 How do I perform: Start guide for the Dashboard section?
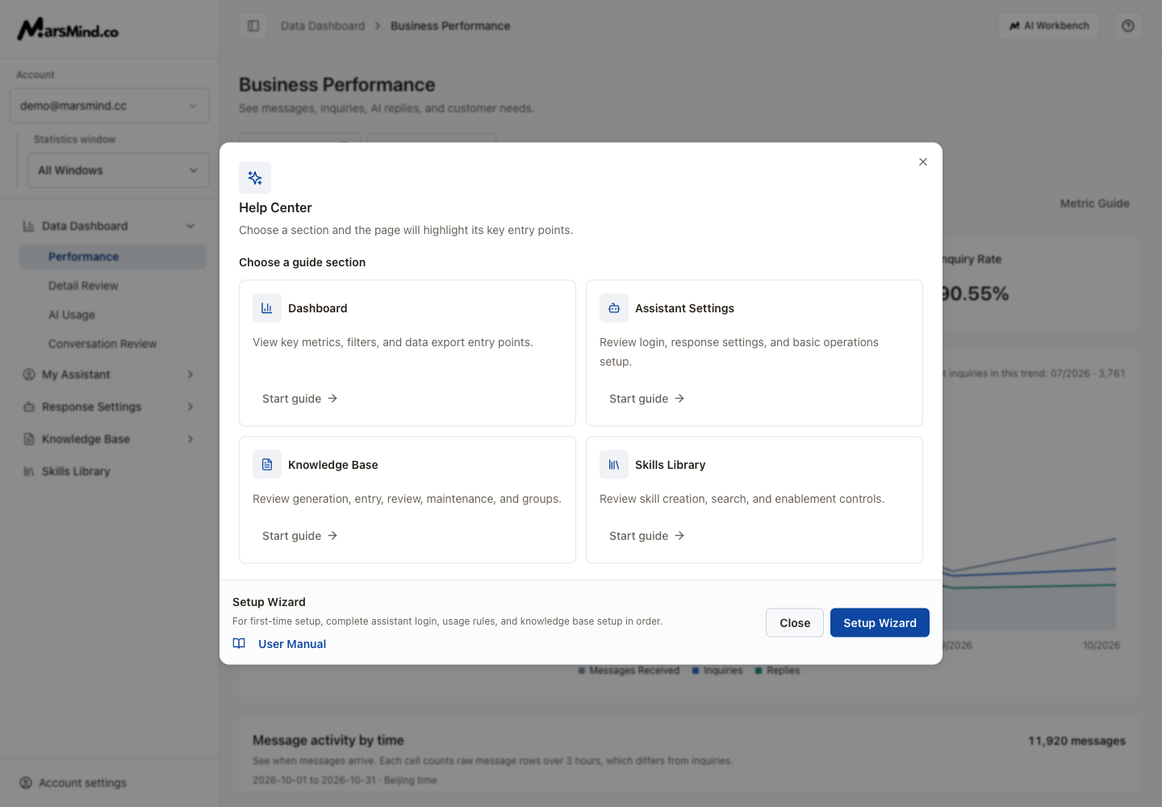300,399
